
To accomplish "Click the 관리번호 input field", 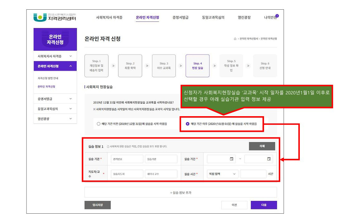I will (127, 159).
